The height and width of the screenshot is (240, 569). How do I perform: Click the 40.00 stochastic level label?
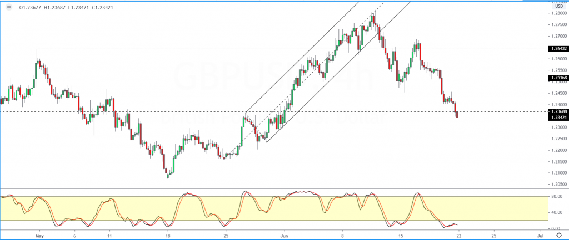coord(557,212)
